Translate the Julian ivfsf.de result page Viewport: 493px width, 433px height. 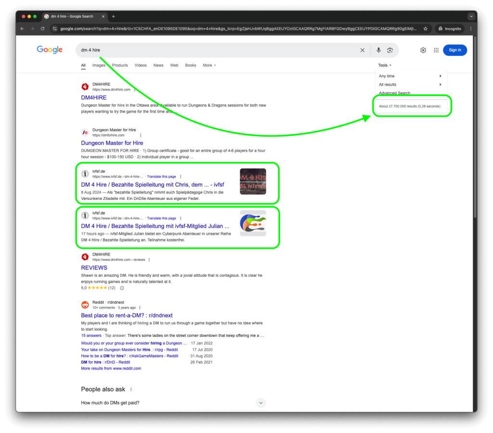coord(161,218)
